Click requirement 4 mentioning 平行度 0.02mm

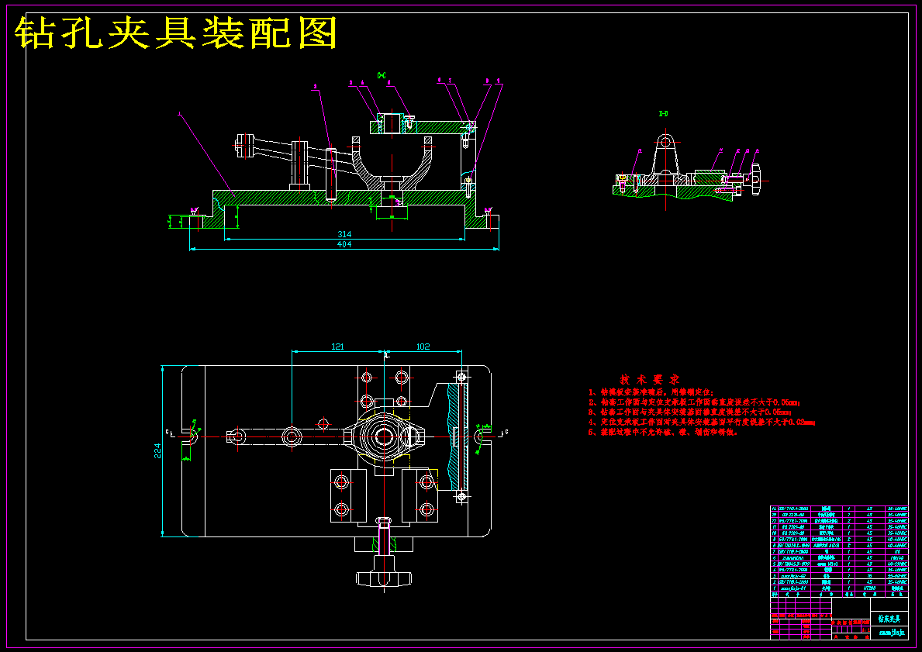pyautogui.click(x=702, y=422)
